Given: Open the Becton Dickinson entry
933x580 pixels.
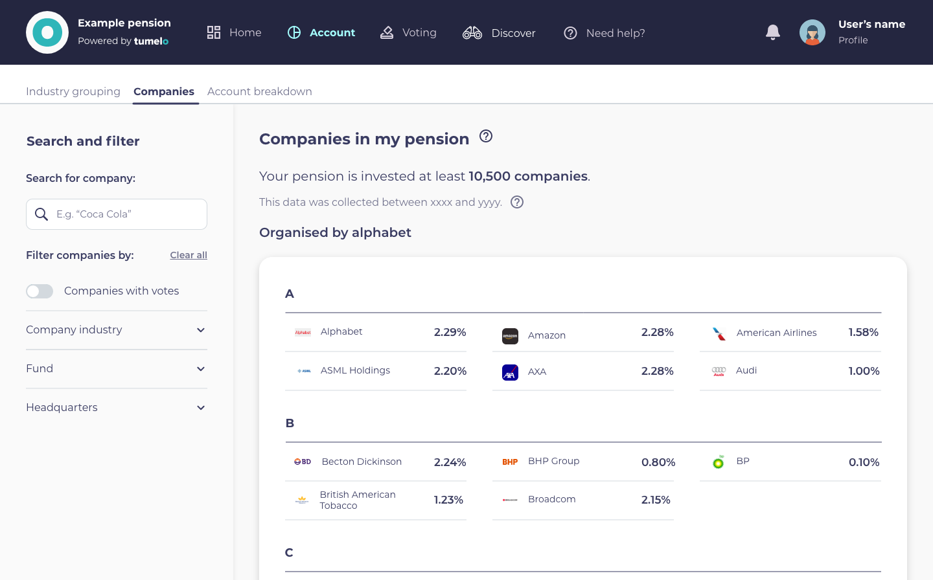Looking at the screenshot, I should (x=376, y=462).
